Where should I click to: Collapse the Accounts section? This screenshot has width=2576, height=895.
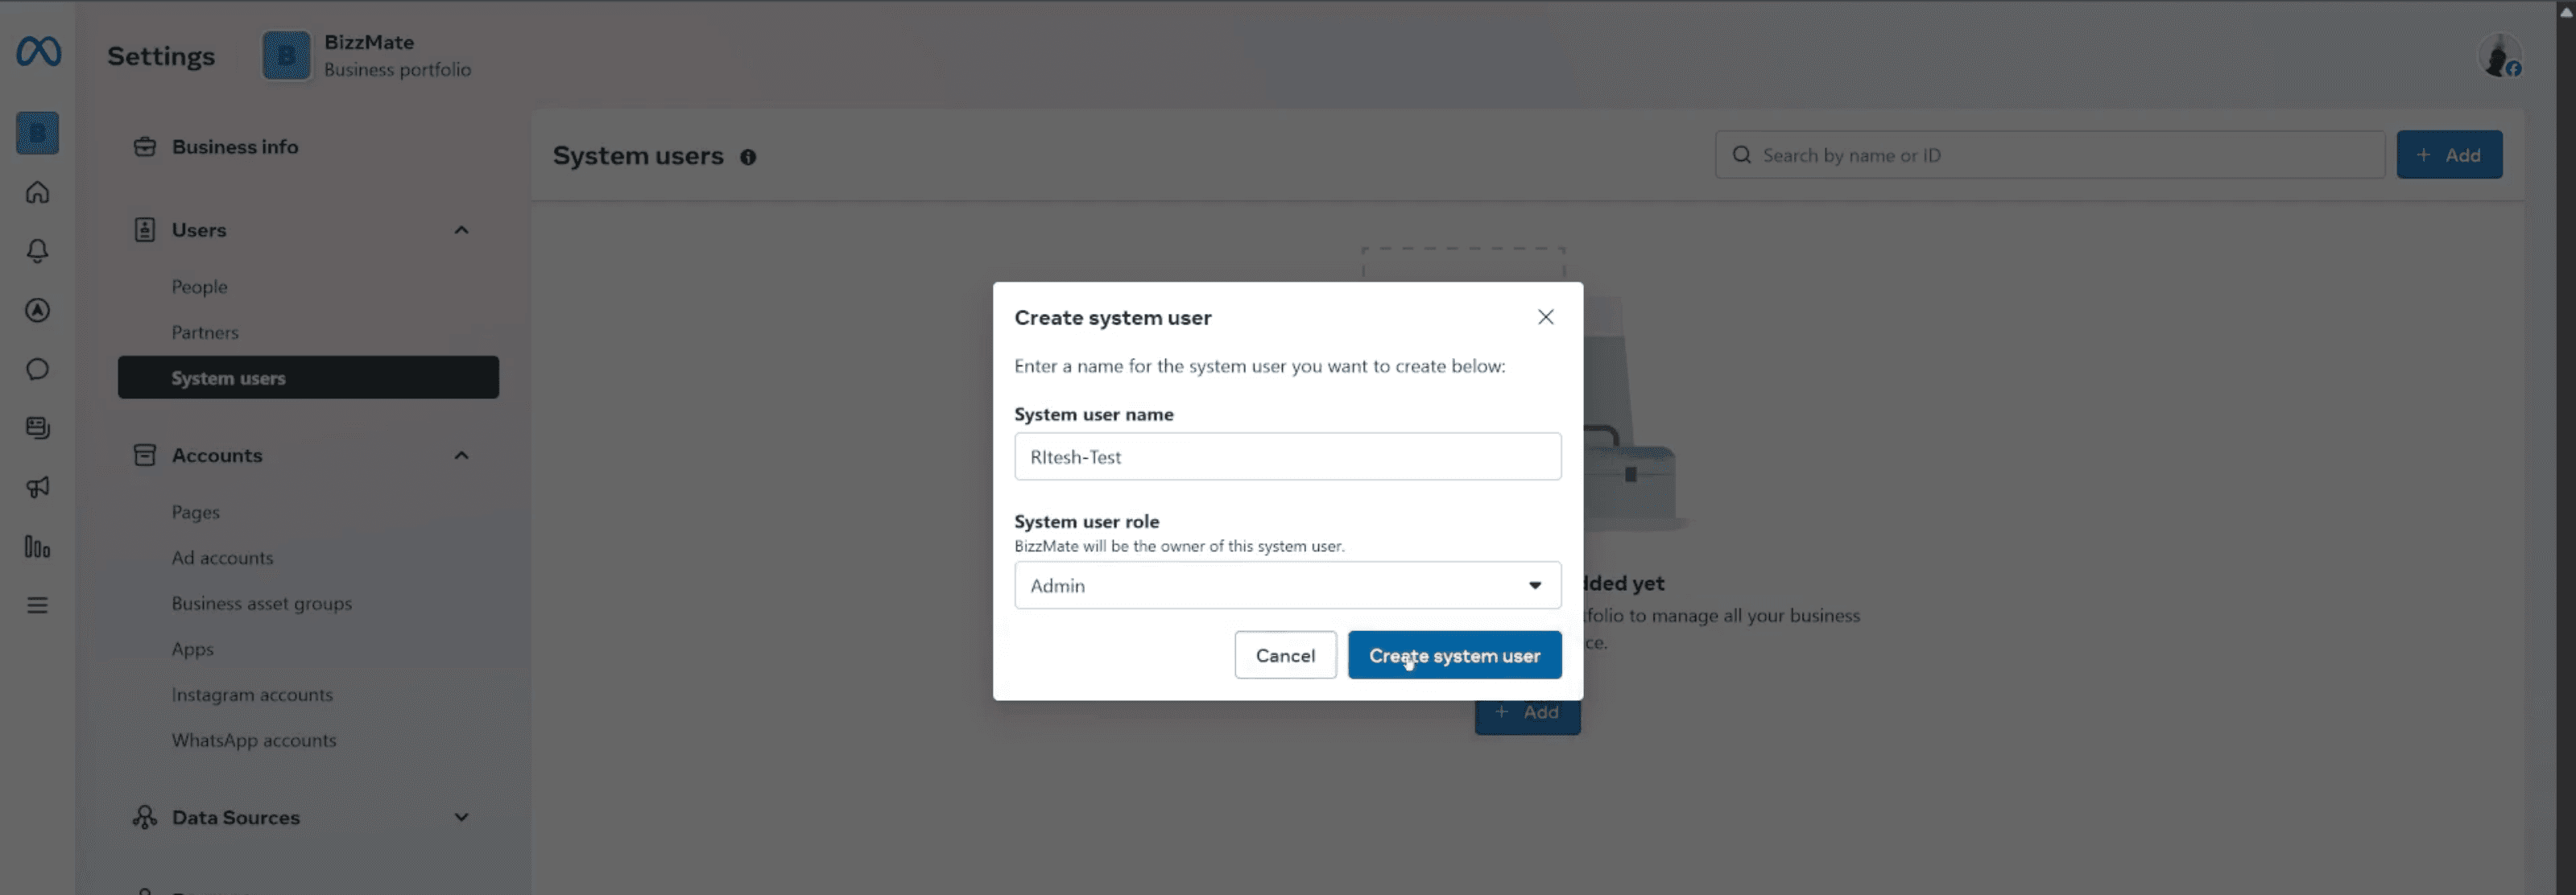(x=461, y=455)
